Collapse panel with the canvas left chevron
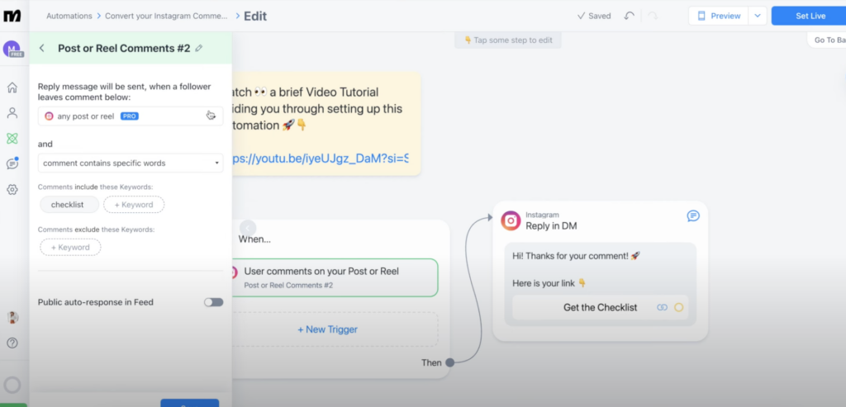Viewport: 846px width, 407px height. pyautogui.click(x=248, y=228)
